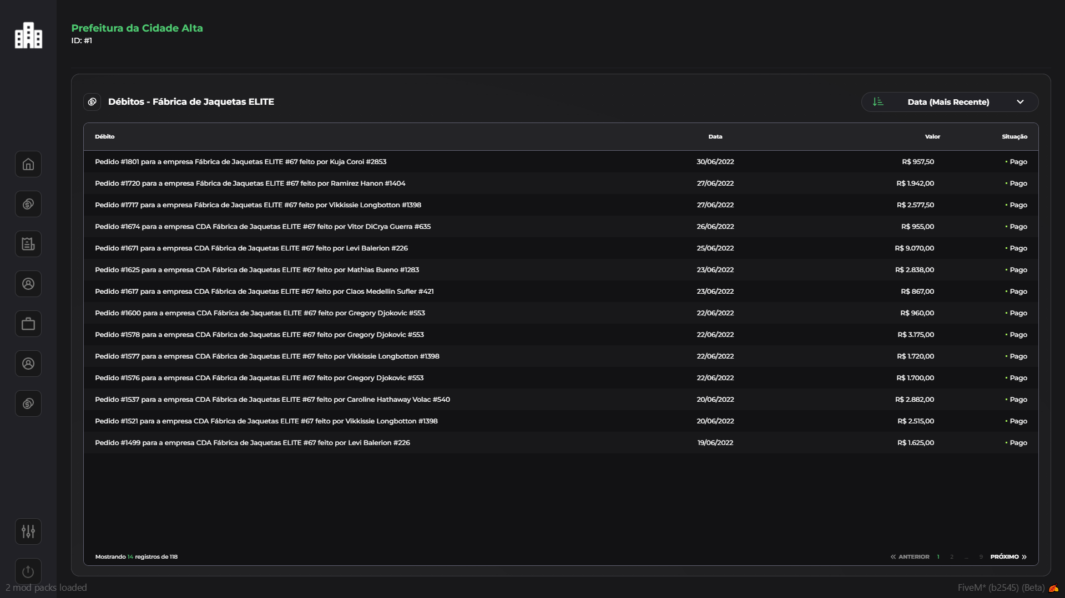Open the Home page from sidebar
Viewport: 1065px width, 598px height.
tap(28, 165)
